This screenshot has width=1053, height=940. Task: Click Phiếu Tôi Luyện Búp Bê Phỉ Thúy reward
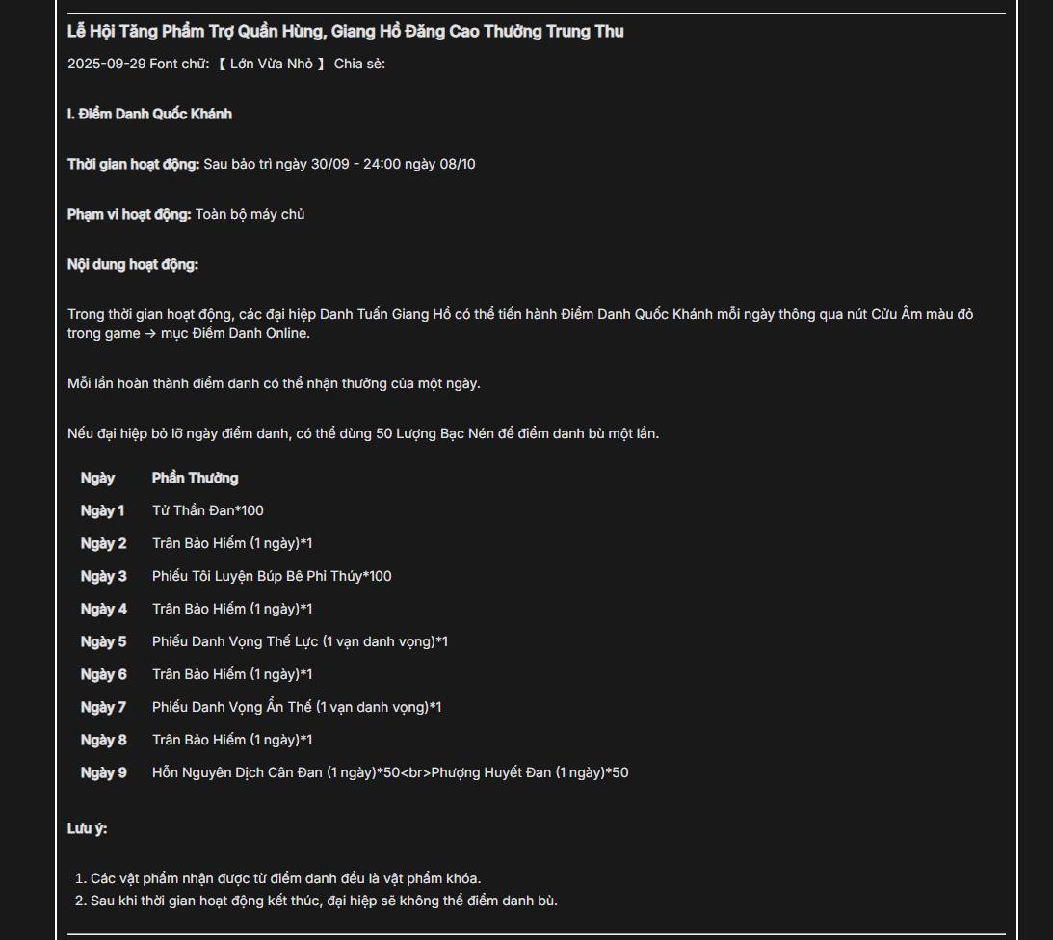pos(272,576)
